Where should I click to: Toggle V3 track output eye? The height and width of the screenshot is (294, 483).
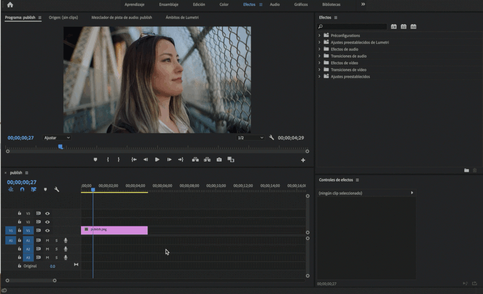pos(47,214)
